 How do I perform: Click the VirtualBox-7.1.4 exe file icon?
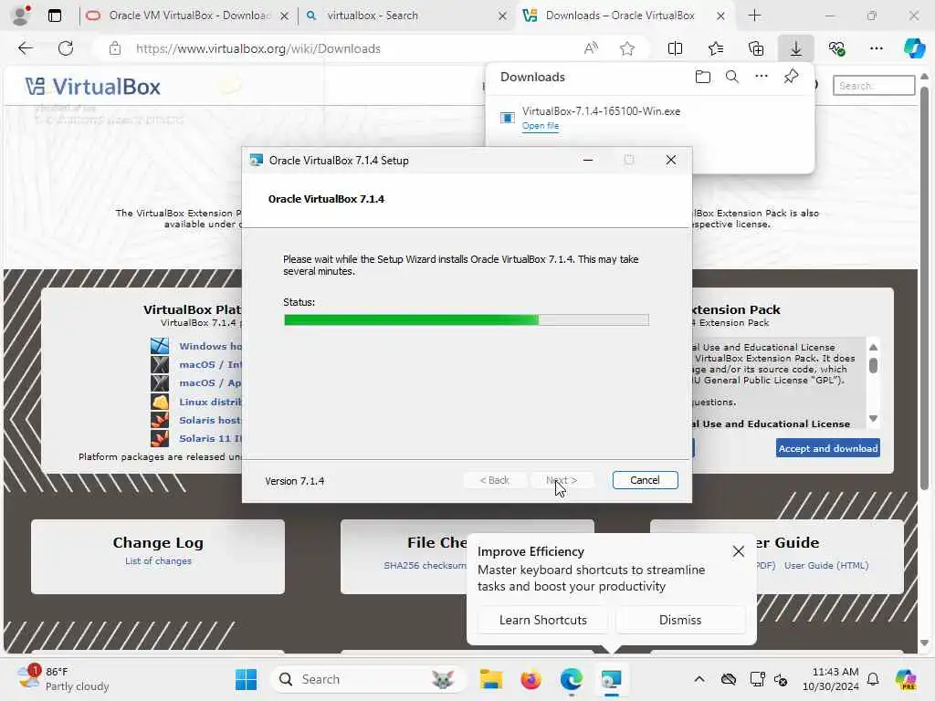(508, 118)
